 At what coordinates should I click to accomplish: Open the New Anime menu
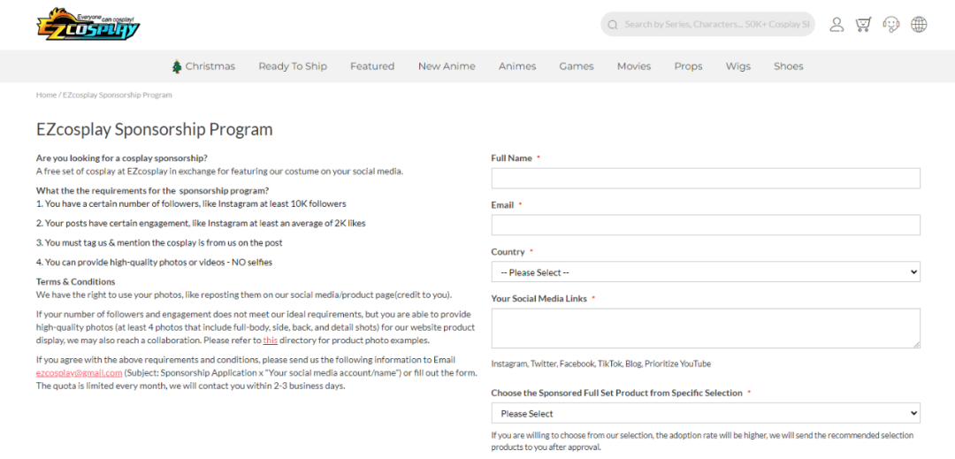(447, 66)
